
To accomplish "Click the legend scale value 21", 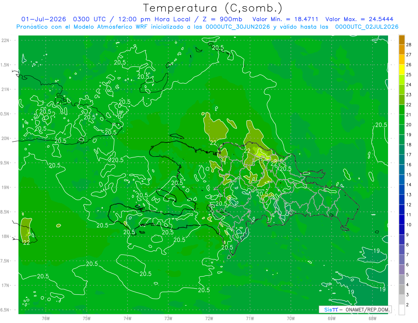I will point(409,115).
